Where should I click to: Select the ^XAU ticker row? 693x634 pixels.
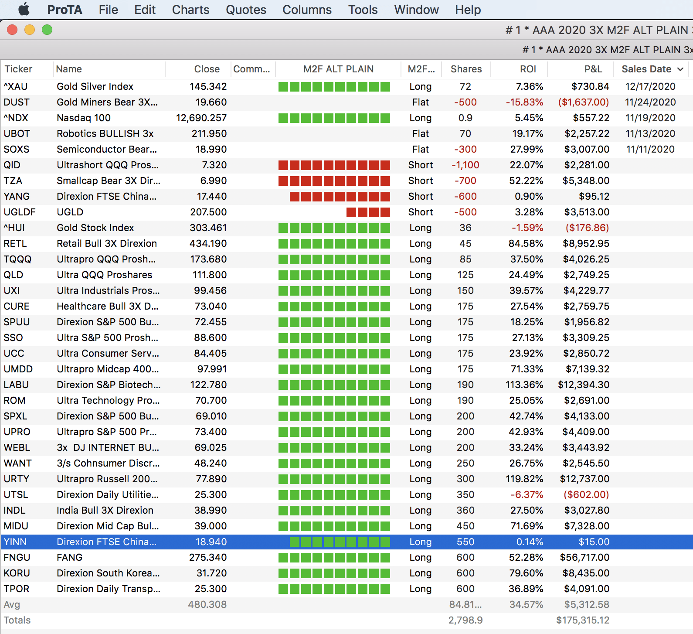[x=346, y=86]
